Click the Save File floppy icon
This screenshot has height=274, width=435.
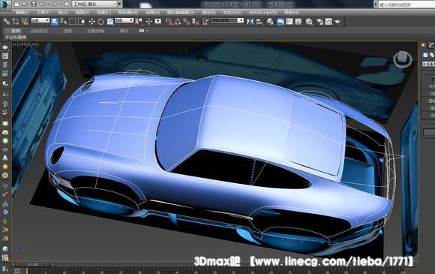coord(34,5)
